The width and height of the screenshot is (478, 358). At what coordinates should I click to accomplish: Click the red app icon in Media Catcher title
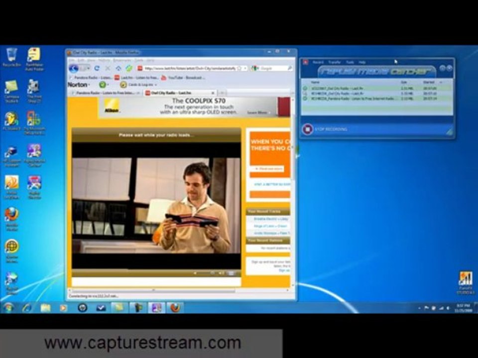pos(305,62)
